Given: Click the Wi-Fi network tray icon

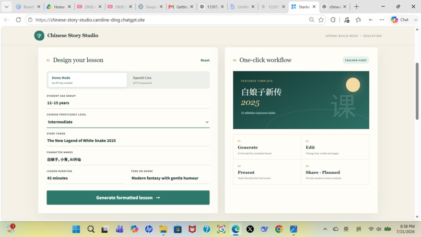Looking at the screenshot, I should [x=371, y=229].
